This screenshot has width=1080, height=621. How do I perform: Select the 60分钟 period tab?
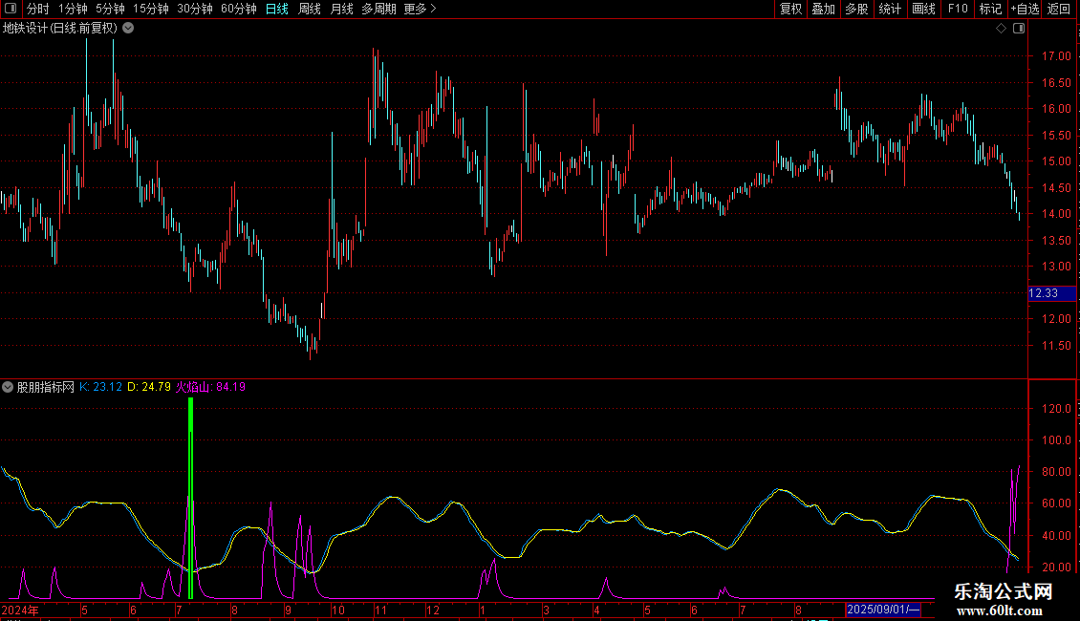click(239, 9)
